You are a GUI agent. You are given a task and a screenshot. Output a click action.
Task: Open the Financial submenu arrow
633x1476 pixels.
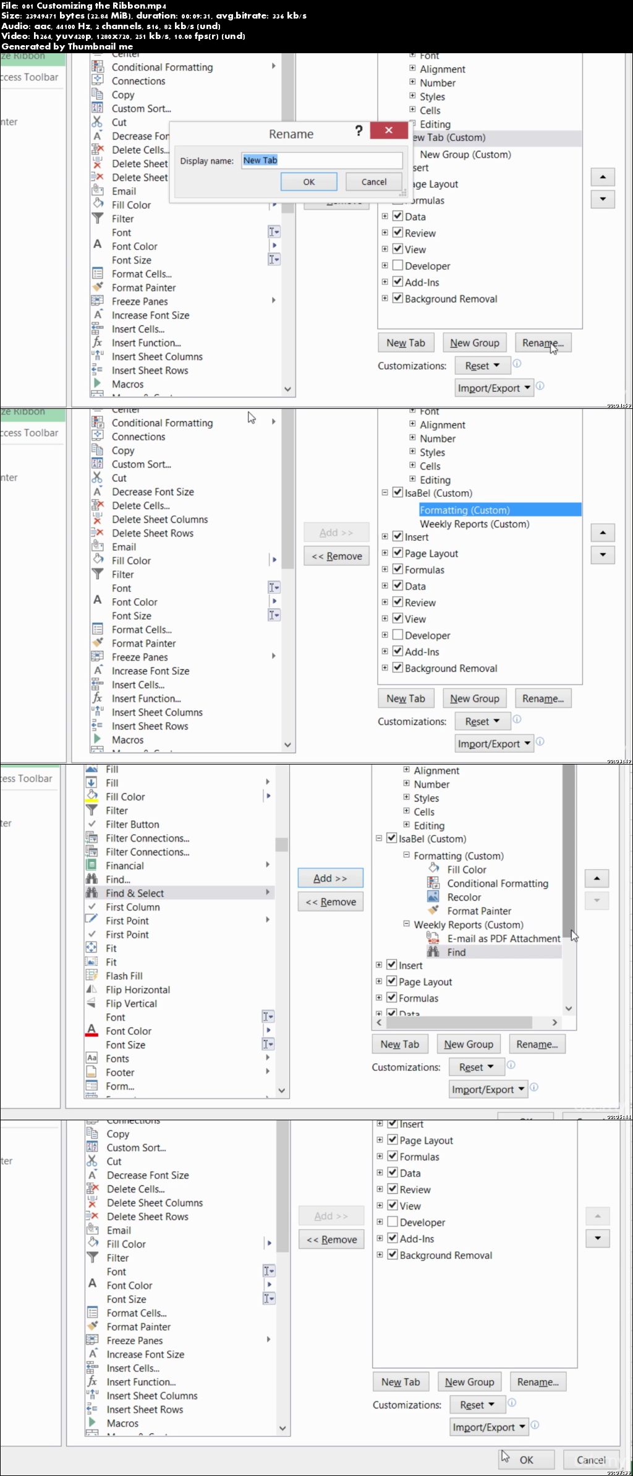point(268,864)
